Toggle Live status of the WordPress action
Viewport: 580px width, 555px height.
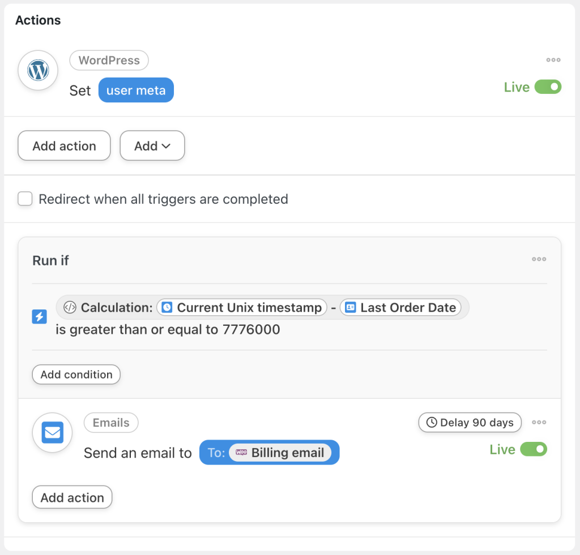pos(548,87)
